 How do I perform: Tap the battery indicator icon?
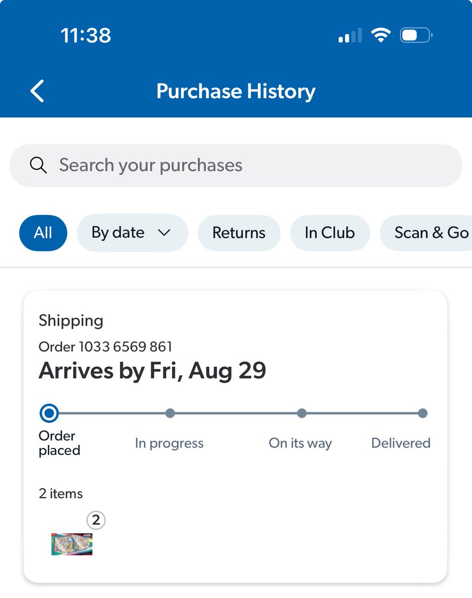[x=416, y=36]
